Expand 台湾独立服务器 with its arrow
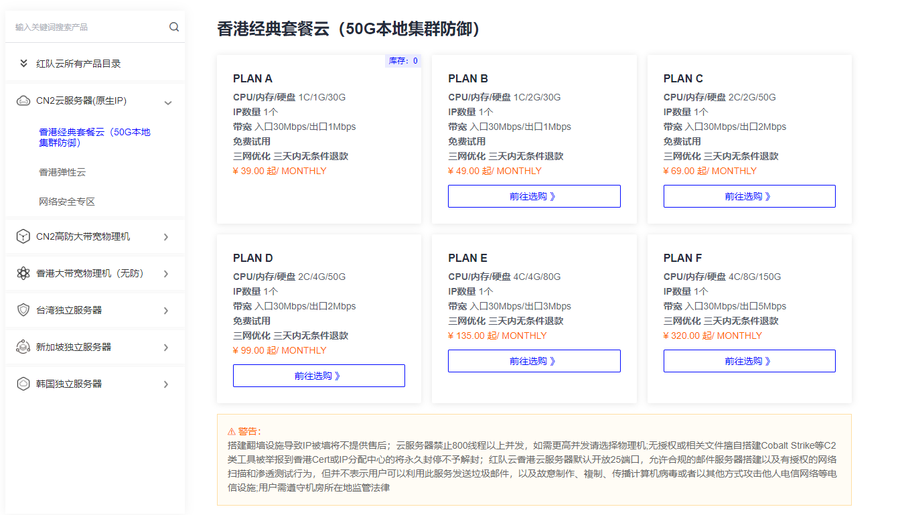The width and height of the screenshot is (900, 515). pos(166,311)
